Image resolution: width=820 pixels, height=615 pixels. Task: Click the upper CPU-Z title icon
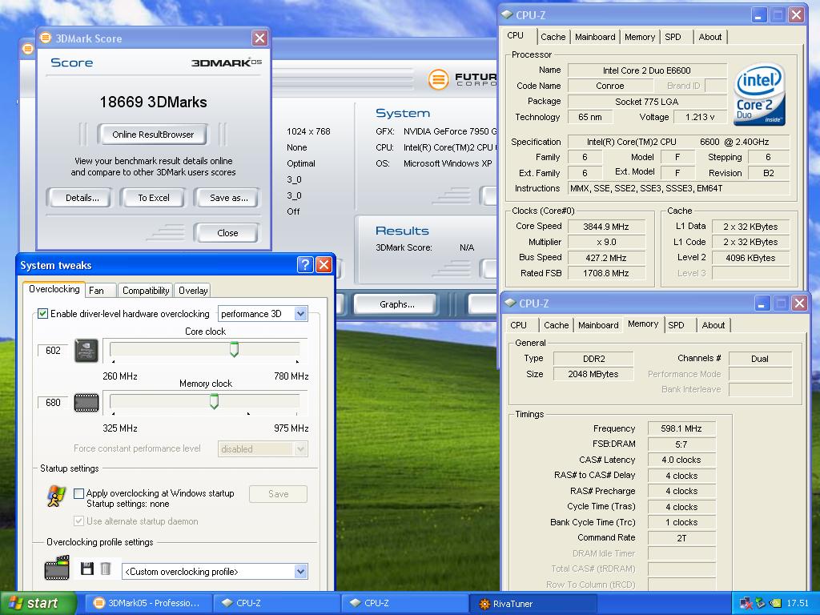[x=507, y=15]
